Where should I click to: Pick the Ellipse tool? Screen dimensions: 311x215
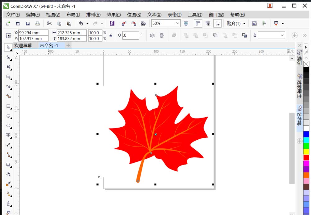tap(8, 116)
